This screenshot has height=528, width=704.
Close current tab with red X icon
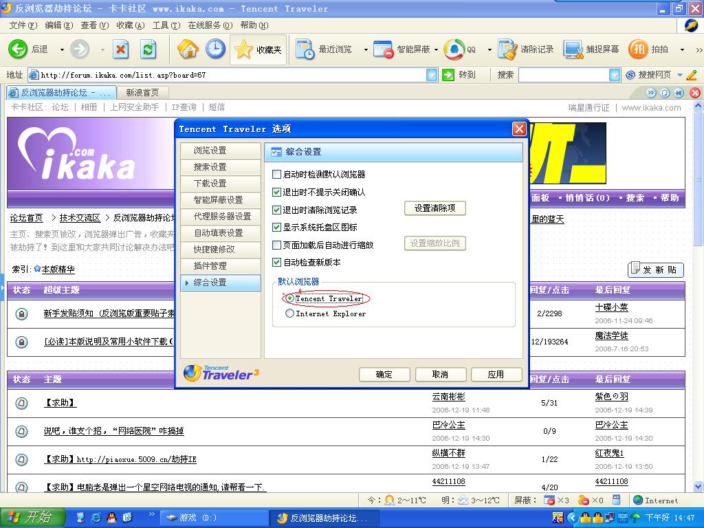tap(695, 93)
